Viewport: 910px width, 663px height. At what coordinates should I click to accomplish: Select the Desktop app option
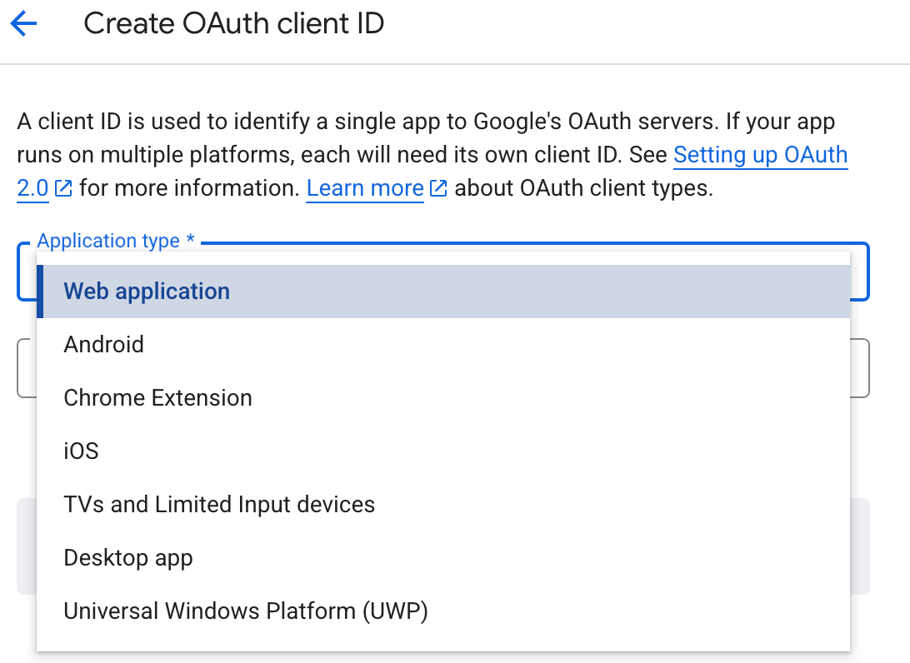[x=443, y=558]
